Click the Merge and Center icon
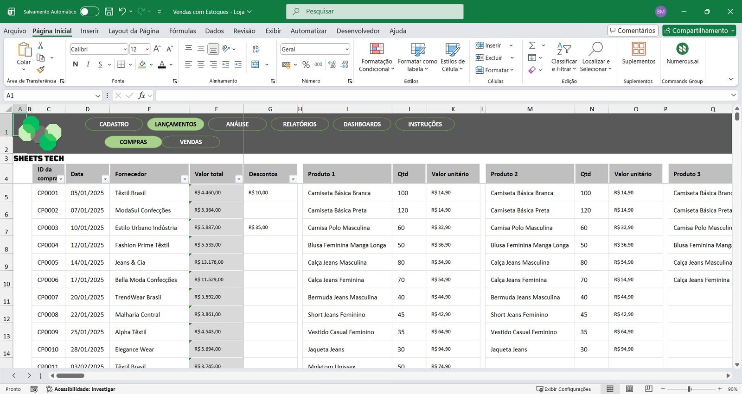This screenshot has height=394, width=742. 256,64
